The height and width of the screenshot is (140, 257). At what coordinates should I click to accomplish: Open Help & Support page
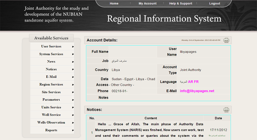tap(180, 3)
